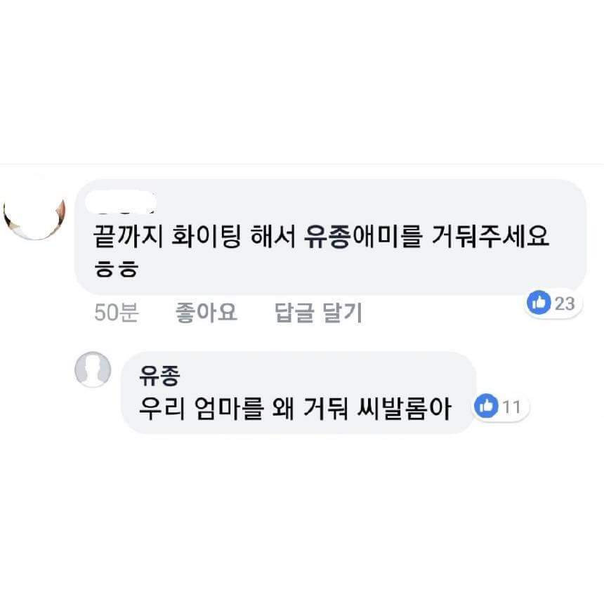Viewport: 604px width, 604px height.
Task: Click the blue thumbs-up icon beside 23
Action: [x=539, y=303]
